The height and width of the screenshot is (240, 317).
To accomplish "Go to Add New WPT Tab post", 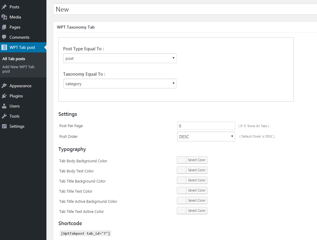I will pyautogui.click(x=18, y=69).
